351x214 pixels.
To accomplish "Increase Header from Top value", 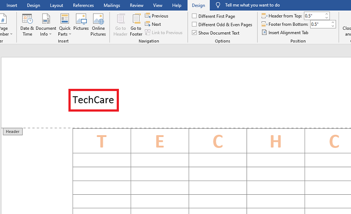I will click(327, 14).
